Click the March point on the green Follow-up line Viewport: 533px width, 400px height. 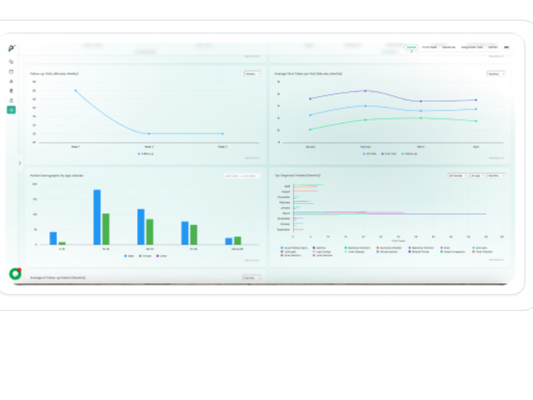tap(421, 118)
